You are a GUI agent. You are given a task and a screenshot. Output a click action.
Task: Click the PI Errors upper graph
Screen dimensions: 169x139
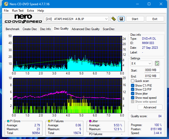tap(68, 54)
